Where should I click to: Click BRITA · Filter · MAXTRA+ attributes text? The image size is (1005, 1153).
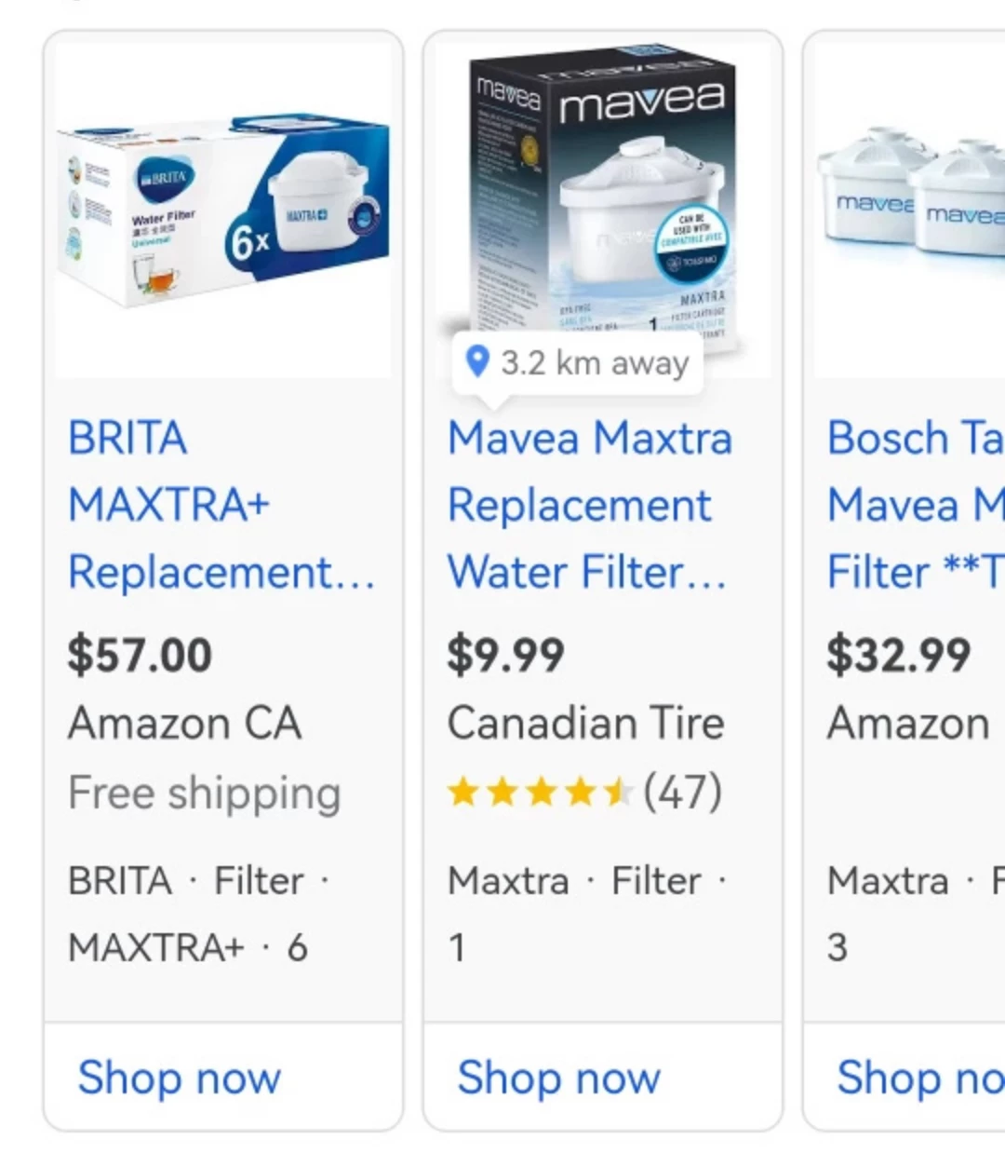198,914
